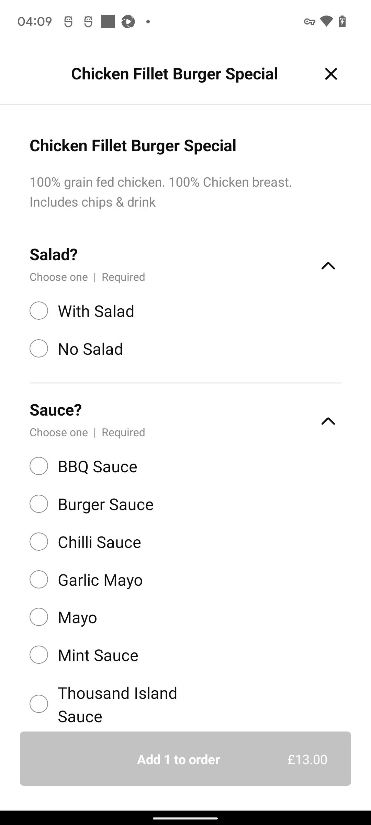Choose No Salad radio button
This screenshot has width=371, height=825.
point(39,349)
